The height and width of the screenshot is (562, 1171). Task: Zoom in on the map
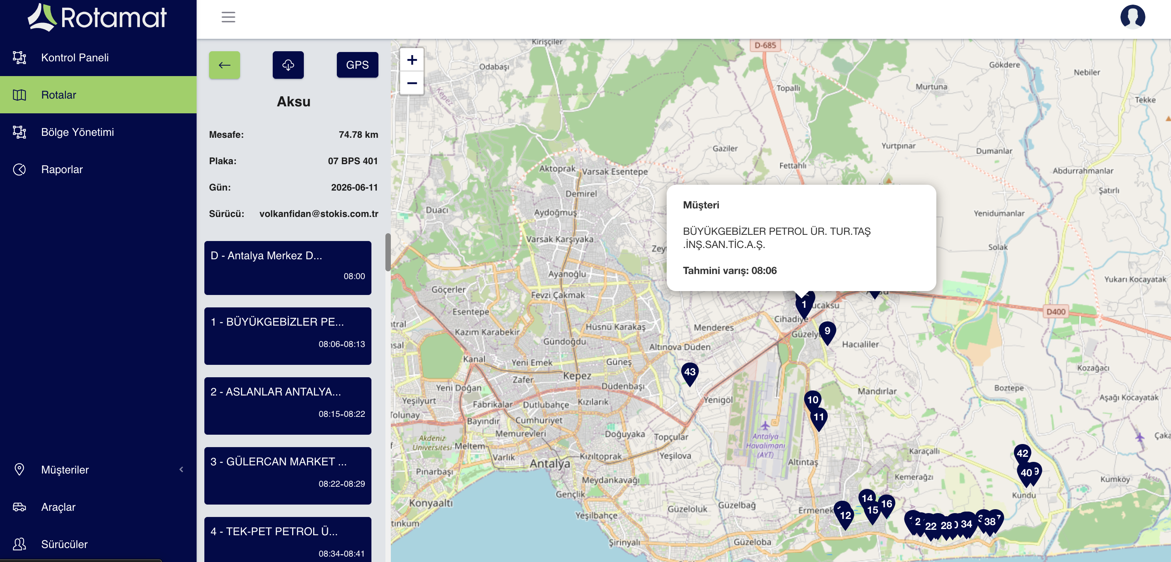tap(412, 60)
